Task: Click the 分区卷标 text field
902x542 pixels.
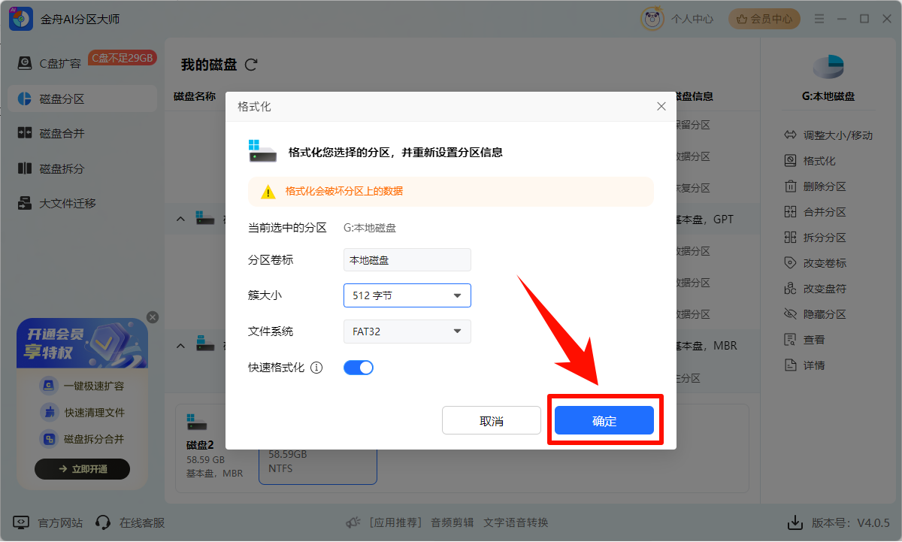Action: (x=407, y=260)
